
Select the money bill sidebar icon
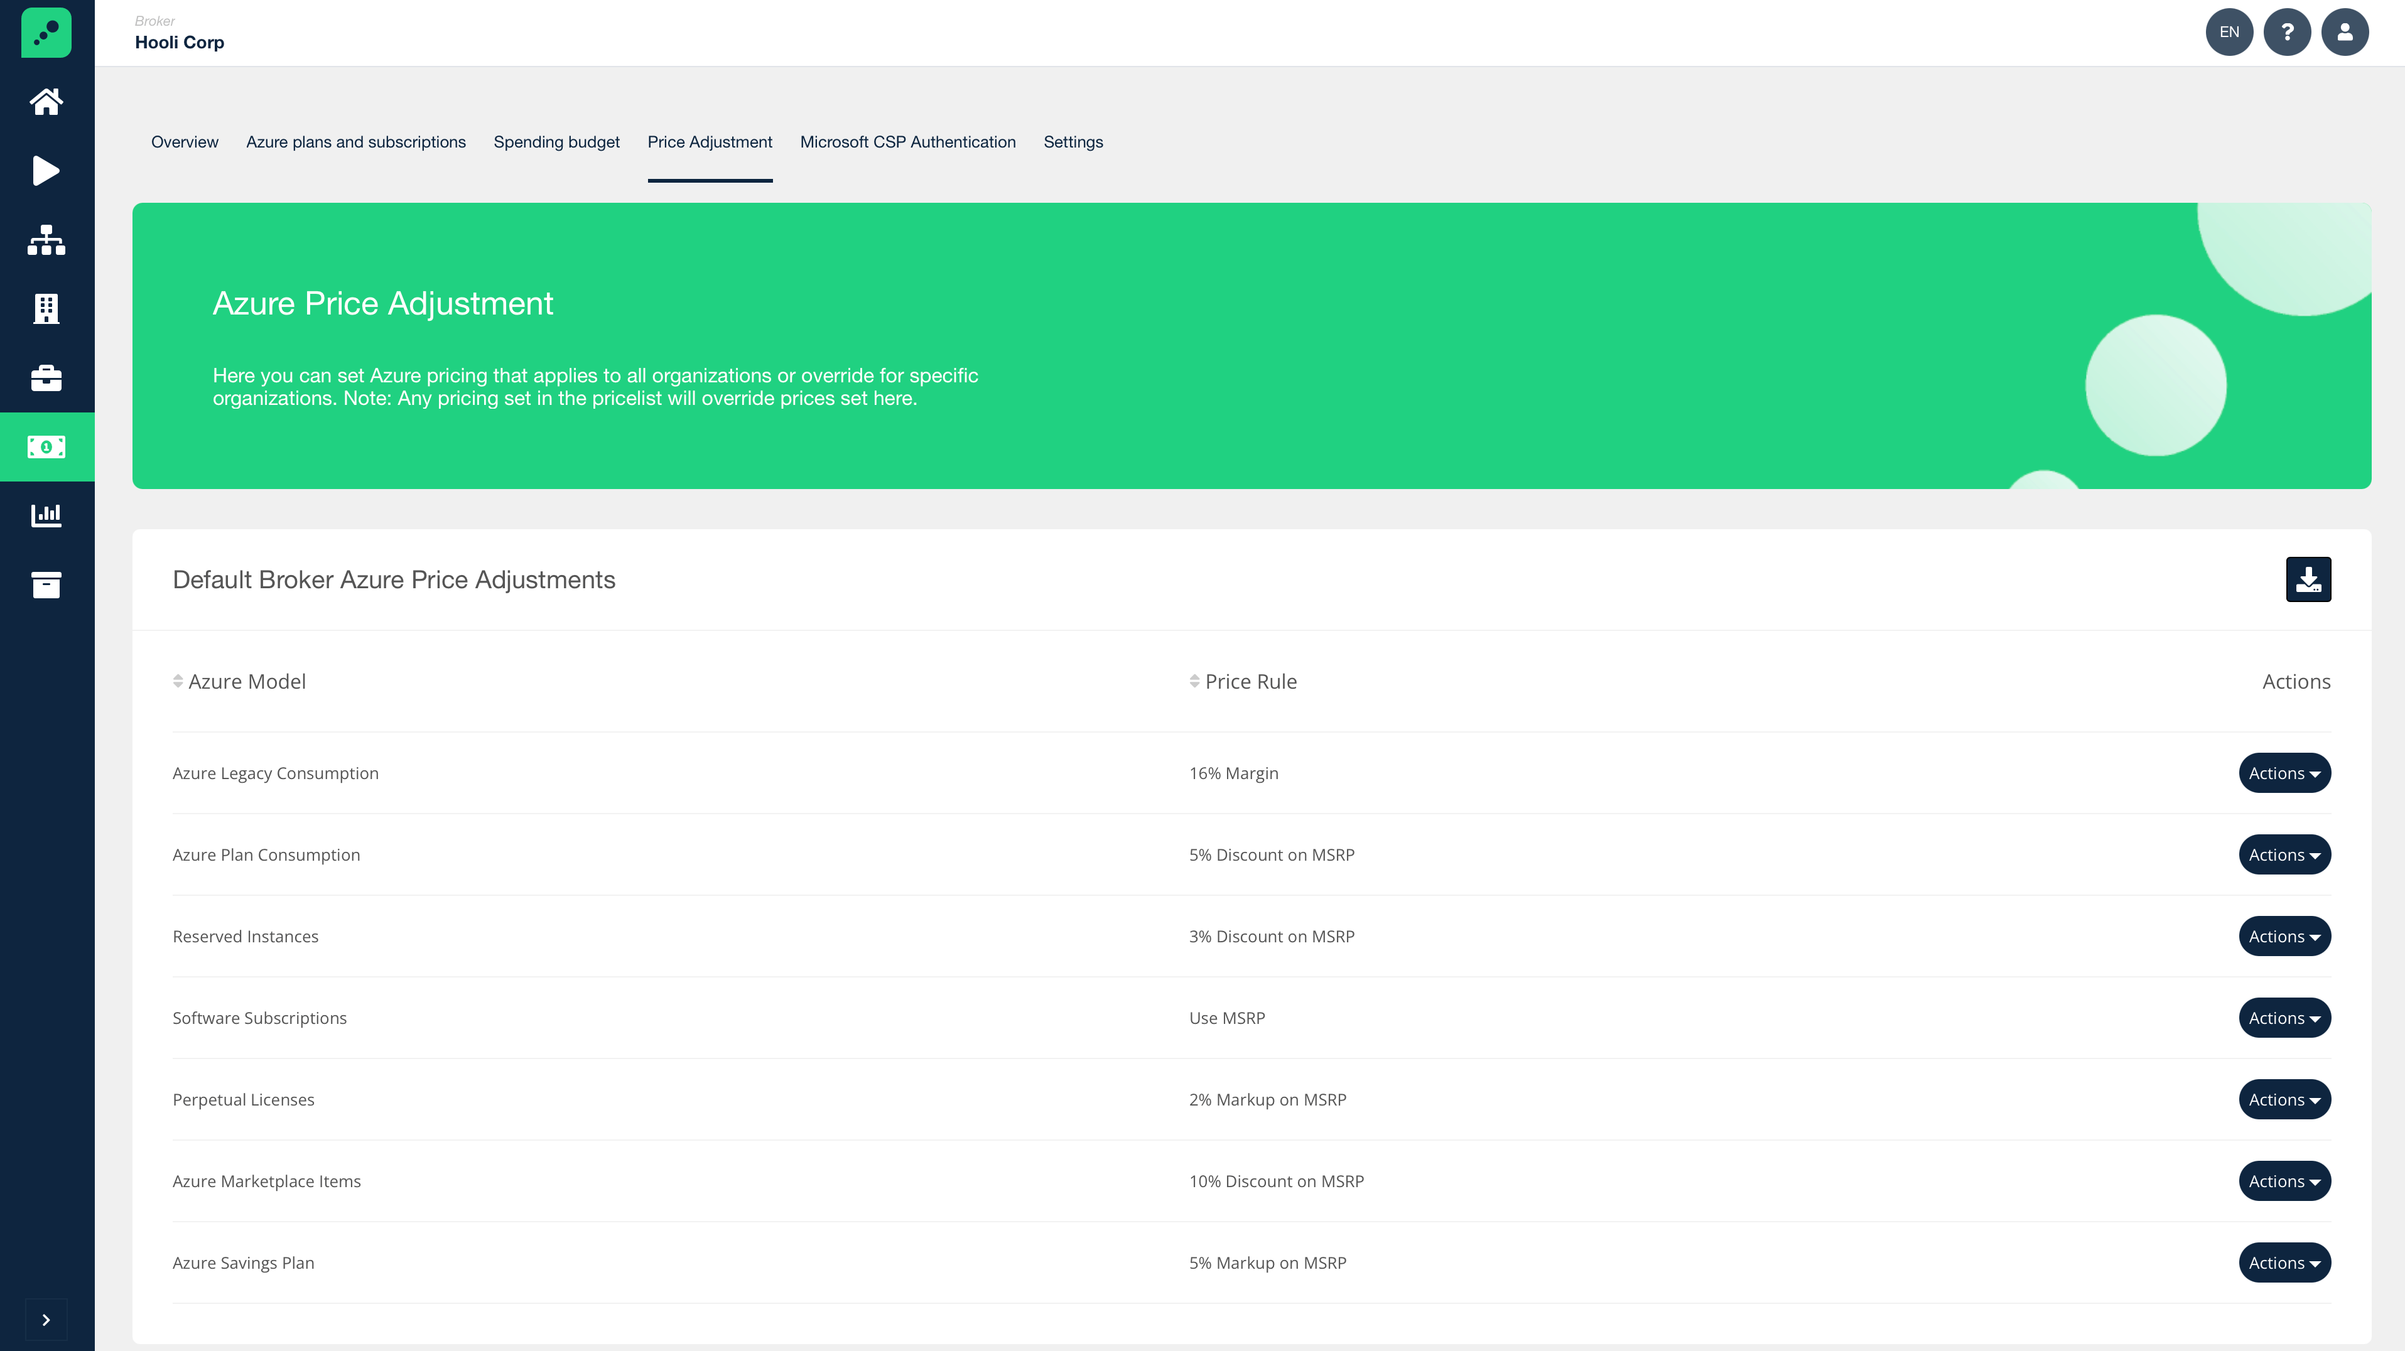46,447
